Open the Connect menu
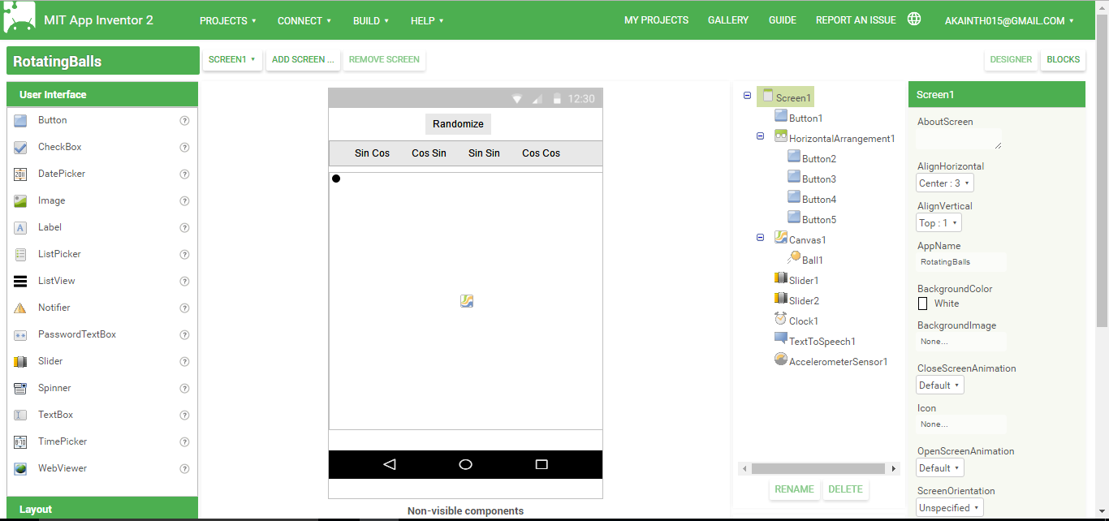 point(304,21)
